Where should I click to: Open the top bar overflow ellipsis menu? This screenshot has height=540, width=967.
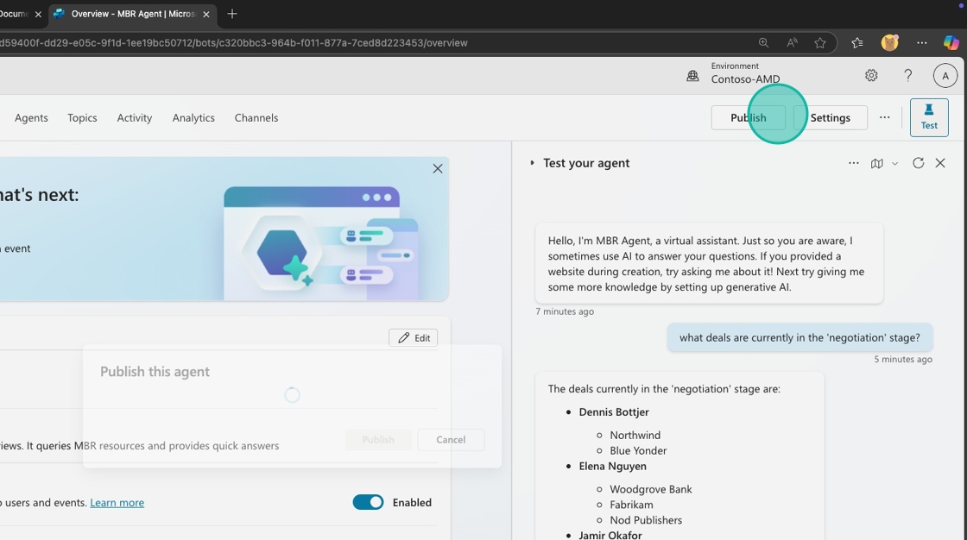pos(884,117)
